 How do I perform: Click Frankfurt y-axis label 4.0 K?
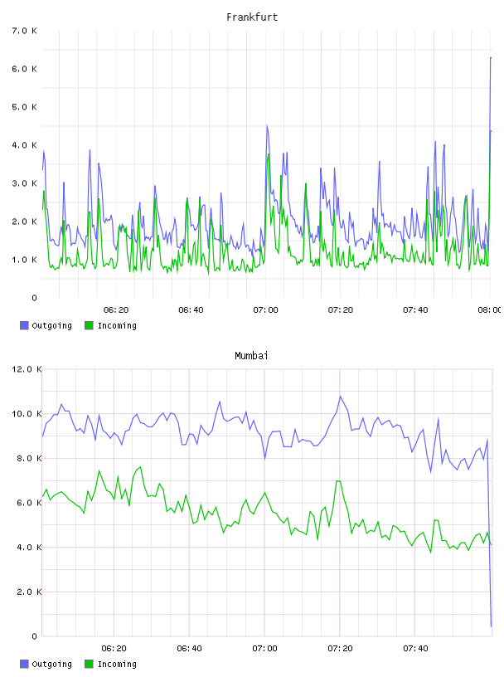pos(25,145)
